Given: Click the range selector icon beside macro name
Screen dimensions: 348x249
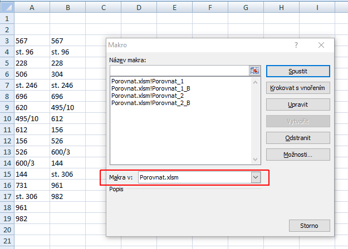Looking at the screenshot, I should (256, 71).
